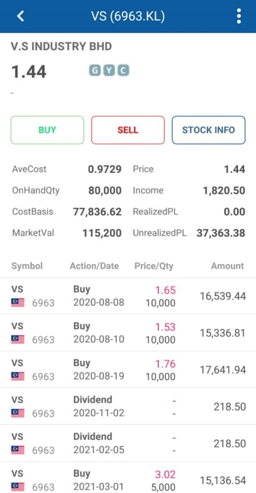This screenshot has height=493, width=256.
Task: Select the Symbol column header
Action: click(27, 266)
